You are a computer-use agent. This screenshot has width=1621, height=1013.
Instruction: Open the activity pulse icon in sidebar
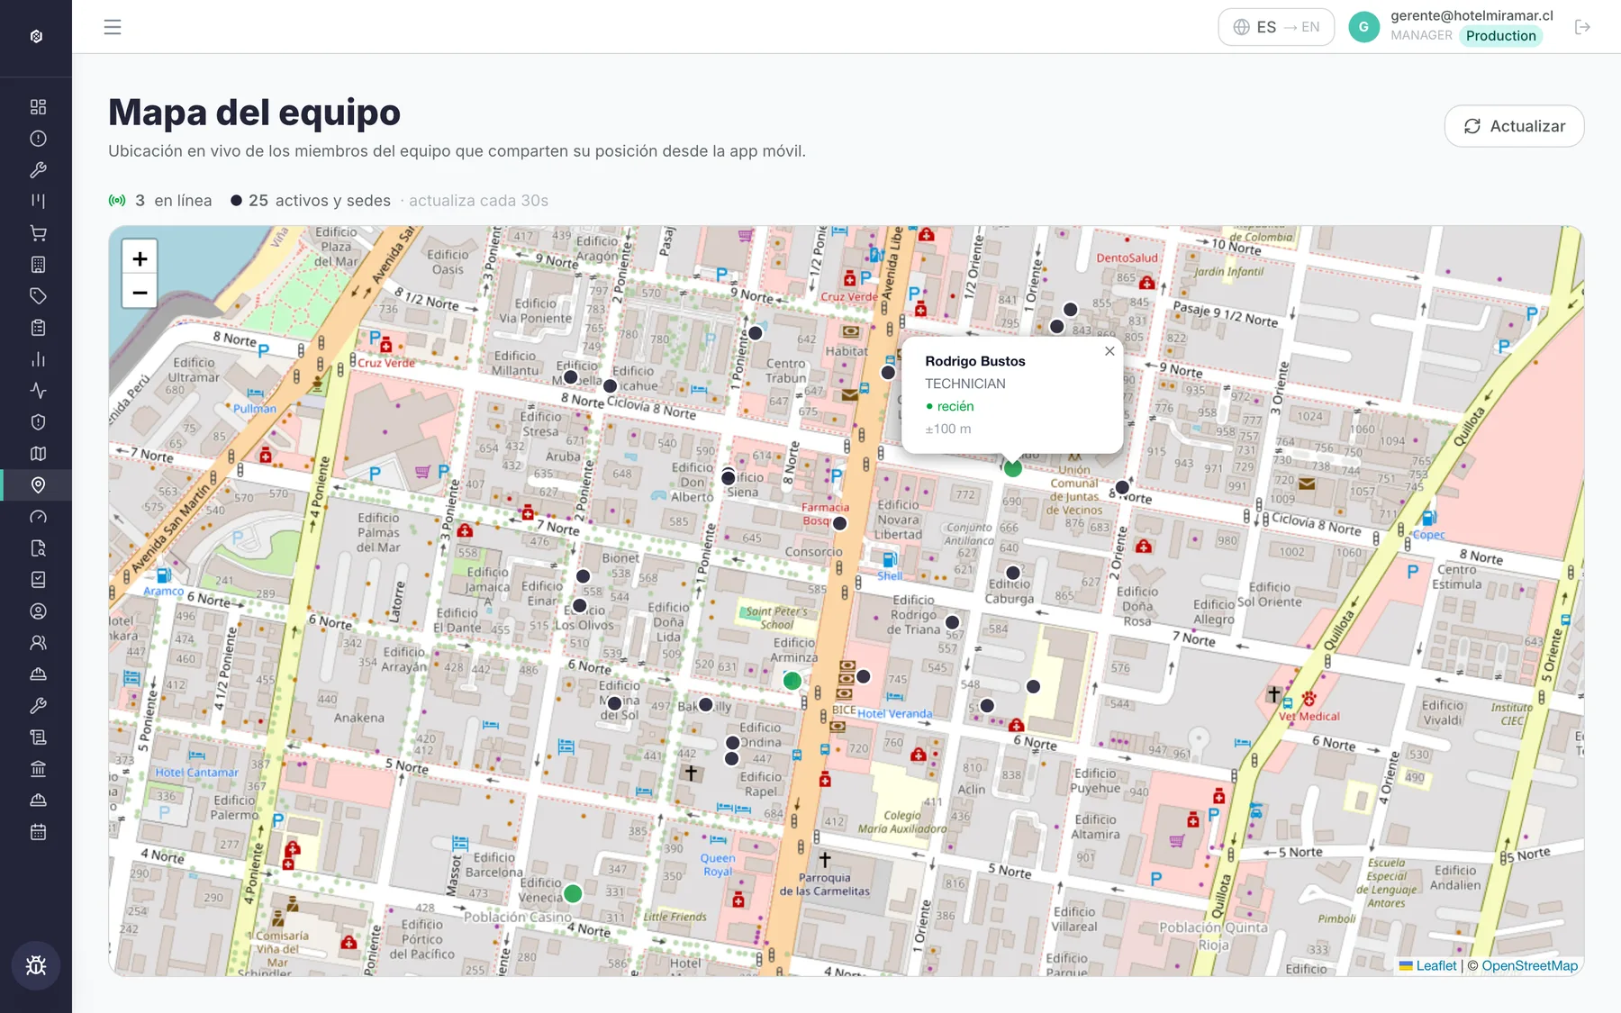[38, 391]
